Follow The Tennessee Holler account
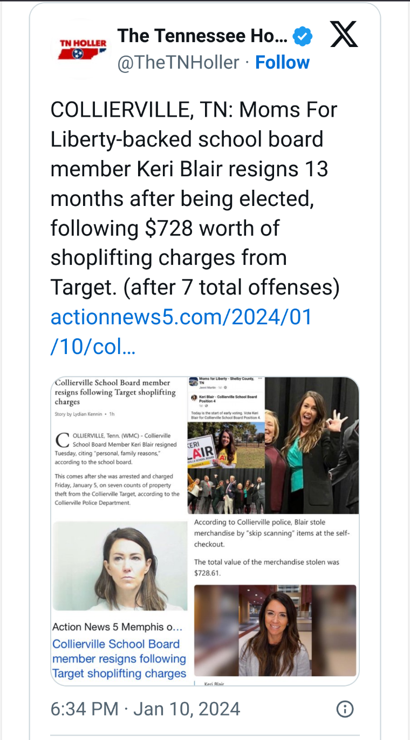Image resolution: width=410 pixels, height=740 pixels. pos(282,63)
